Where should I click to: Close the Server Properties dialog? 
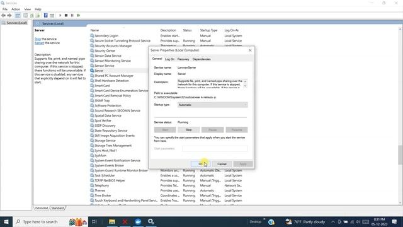pyautogui.click(x=250, y=50)
